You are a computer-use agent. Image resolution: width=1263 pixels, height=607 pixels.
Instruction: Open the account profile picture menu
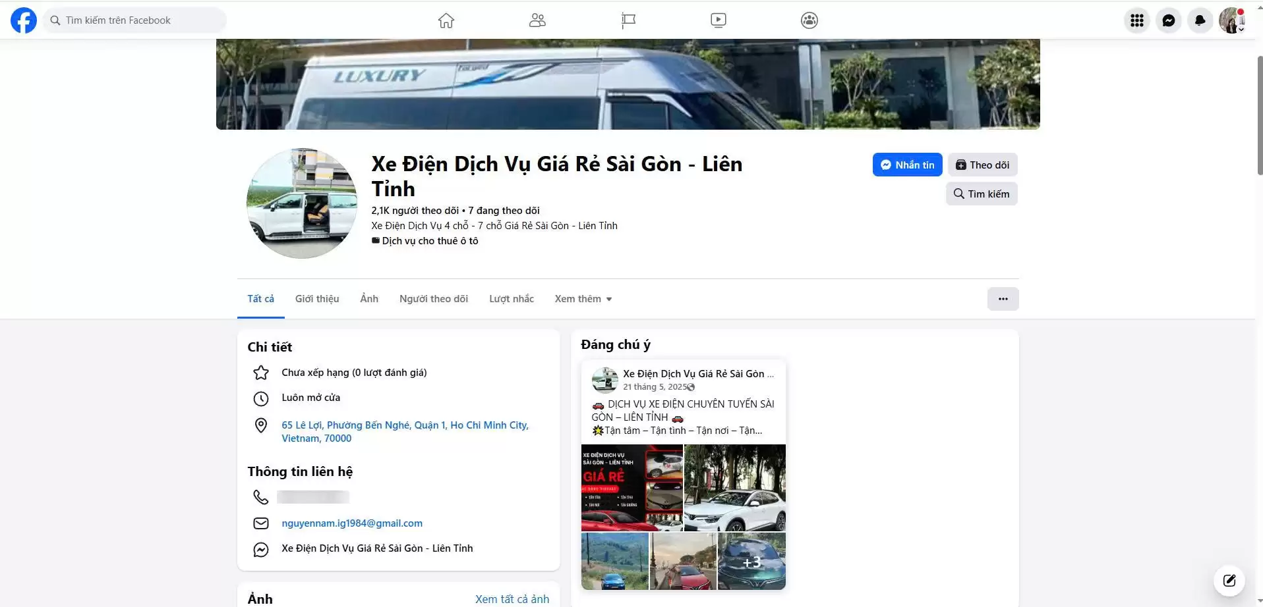[x=1231, y=20]
